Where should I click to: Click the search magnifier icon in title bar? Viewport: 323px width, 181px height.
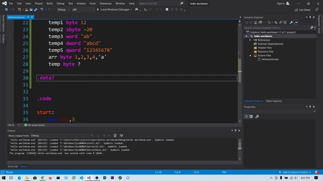pyautogui.click(x=182, y=4)
